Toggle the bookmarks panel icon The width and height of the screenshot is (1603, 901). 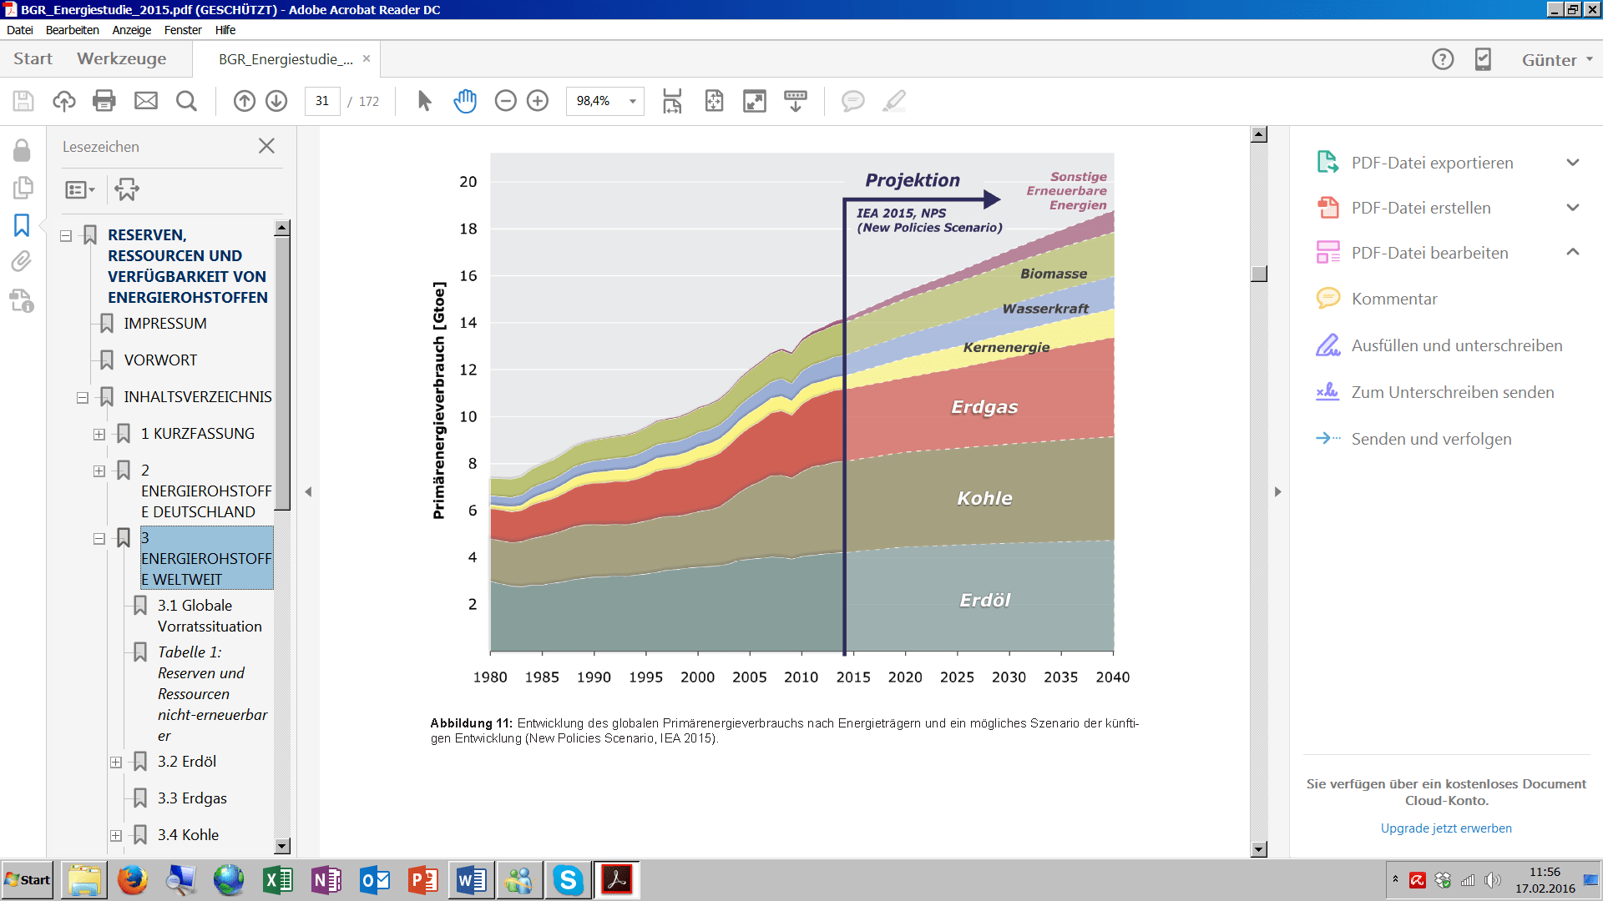point(22,225)
